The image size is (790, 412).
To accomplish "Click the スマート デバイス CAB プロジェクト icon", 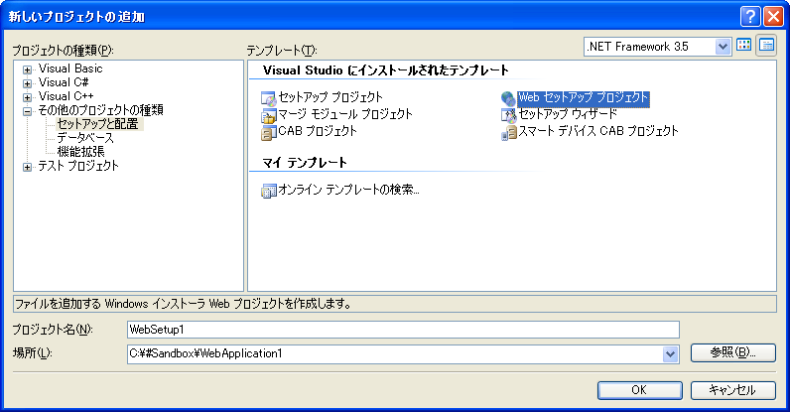I will (x=508, y=133).
